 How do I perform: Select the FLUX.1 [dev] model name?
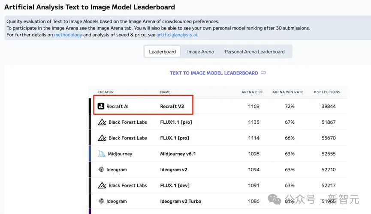175,185
